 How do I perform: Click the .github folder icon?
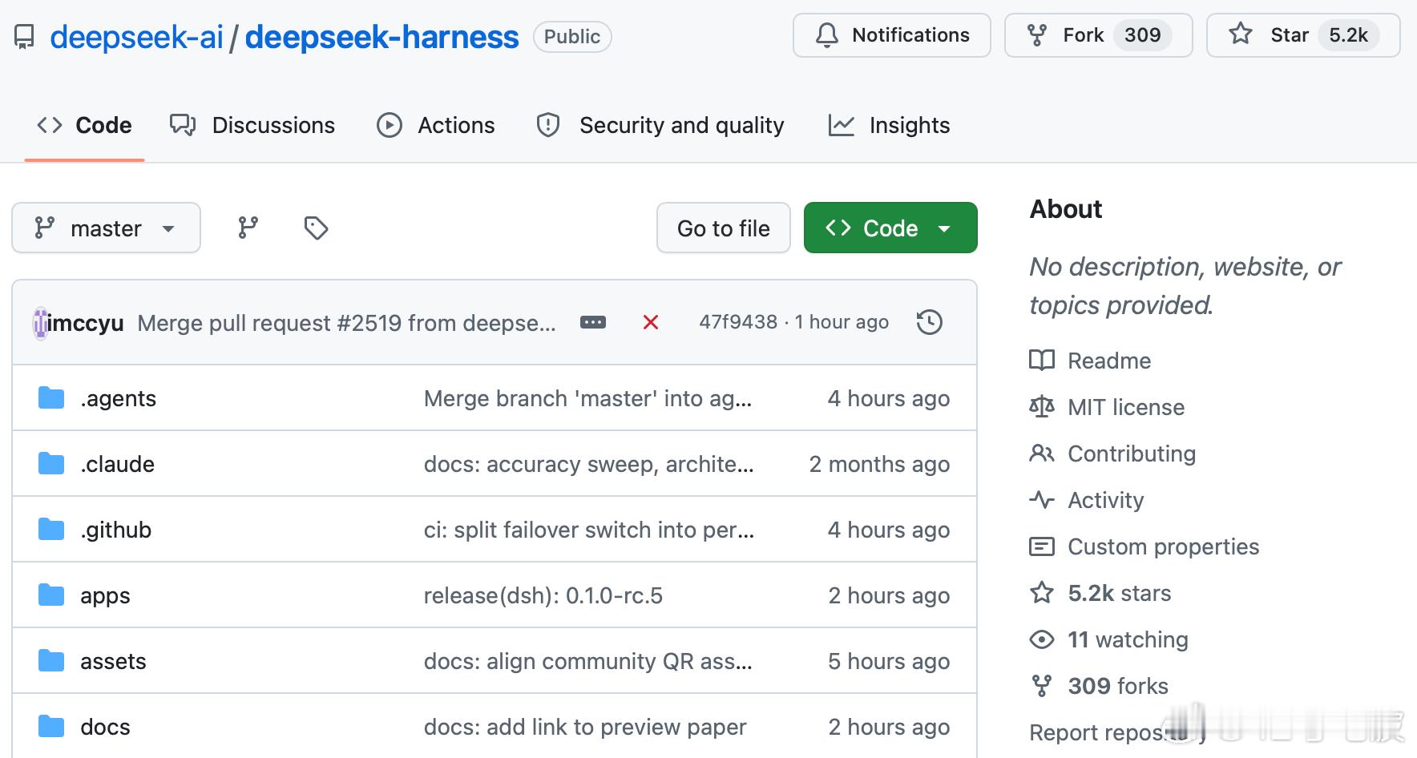pyautogui.click(x=51, y=530)
